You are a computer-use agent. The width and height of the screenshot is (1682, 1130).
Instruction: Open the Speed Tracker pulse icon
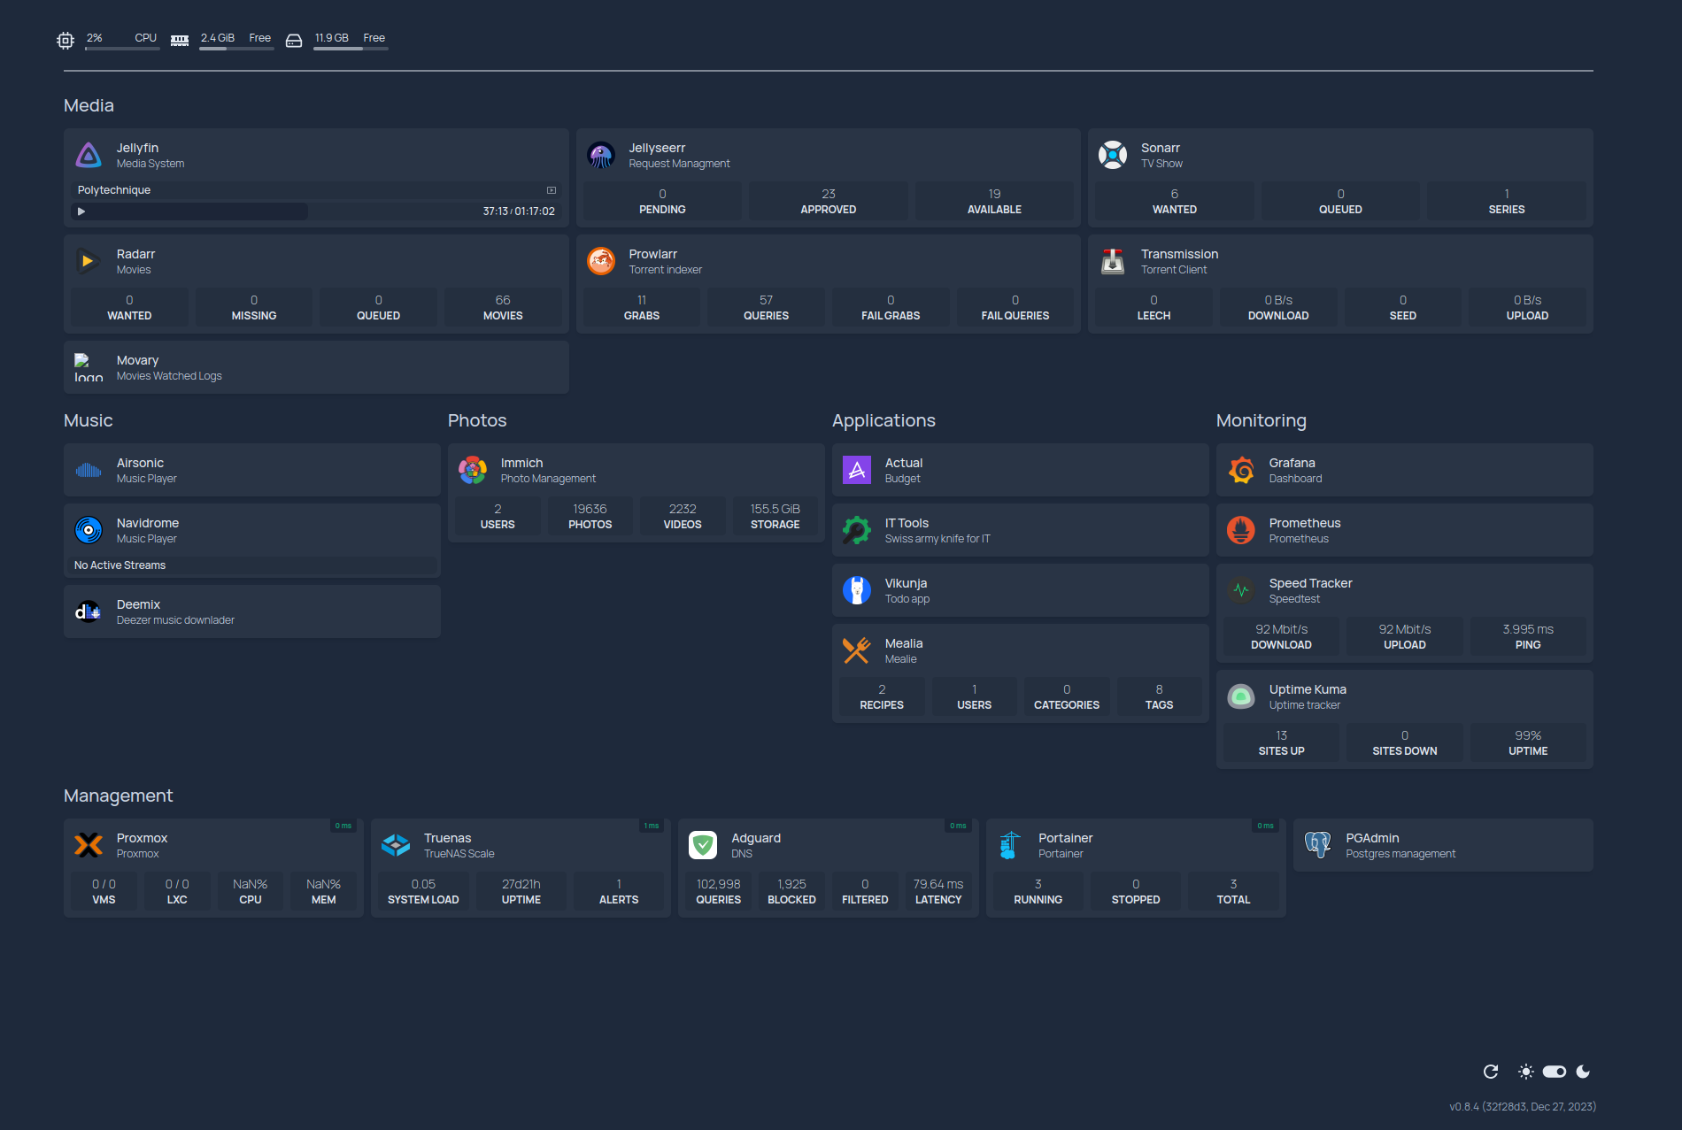(1241, 590)
